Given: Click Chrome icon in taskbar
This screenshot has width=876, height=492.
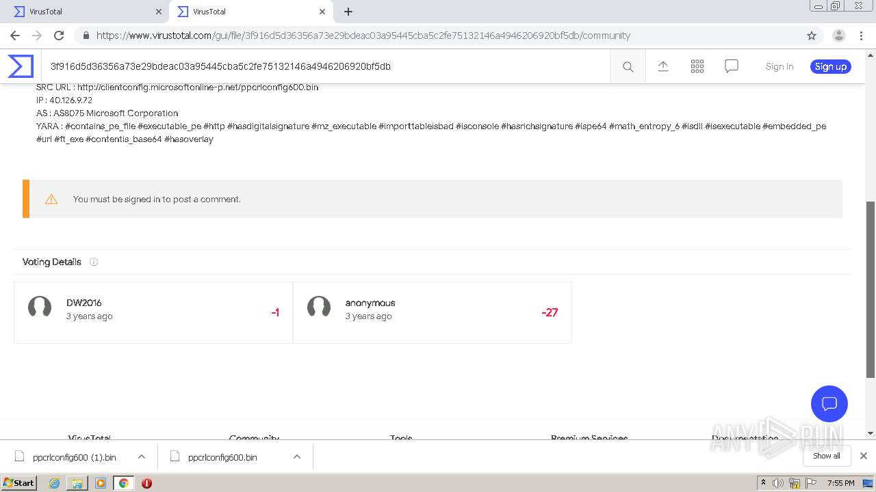Looking at the screenshot, I should pyautogui.click(x=123, y=483).
